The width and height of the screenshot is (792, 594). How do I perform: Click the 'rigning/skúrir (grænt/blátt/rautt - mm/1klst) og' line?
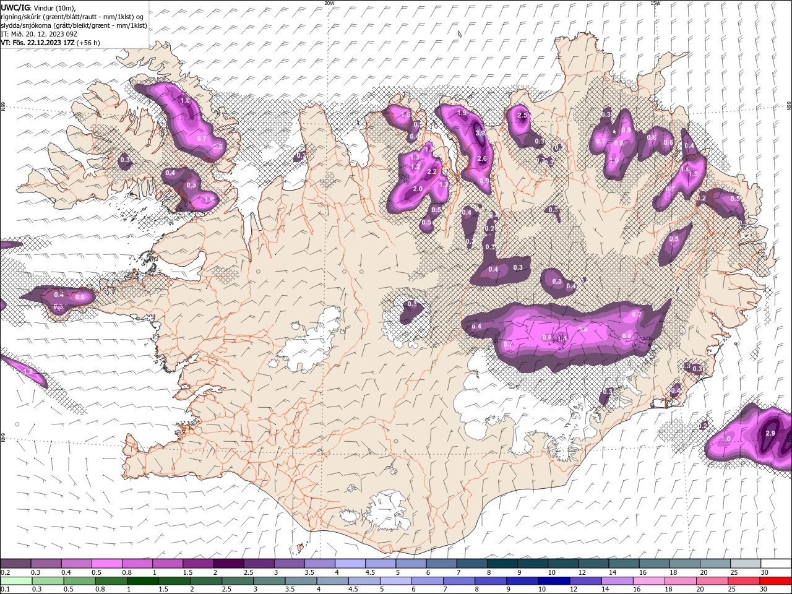[x=72, y=16]
